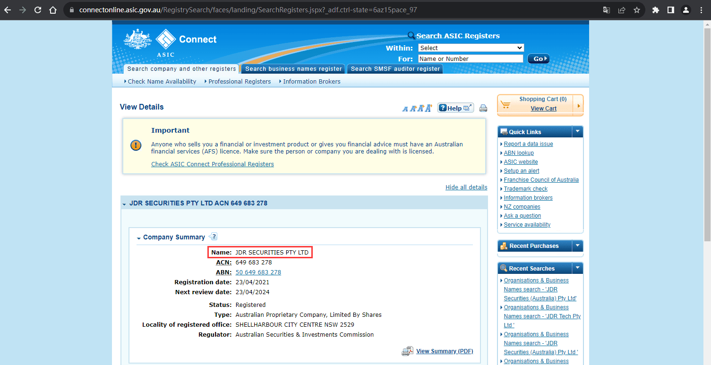711x365 pixels.
Task: Click the Registration date 23/04/2021 value
Action: (x=252, y=282)
